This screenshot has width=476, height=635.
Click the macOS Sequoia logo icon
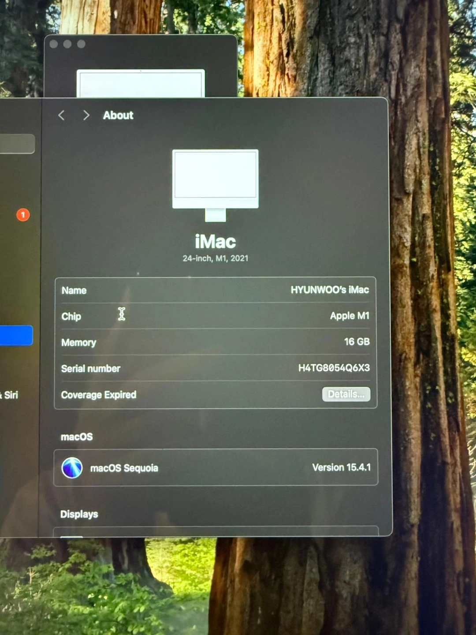[72, 468]
